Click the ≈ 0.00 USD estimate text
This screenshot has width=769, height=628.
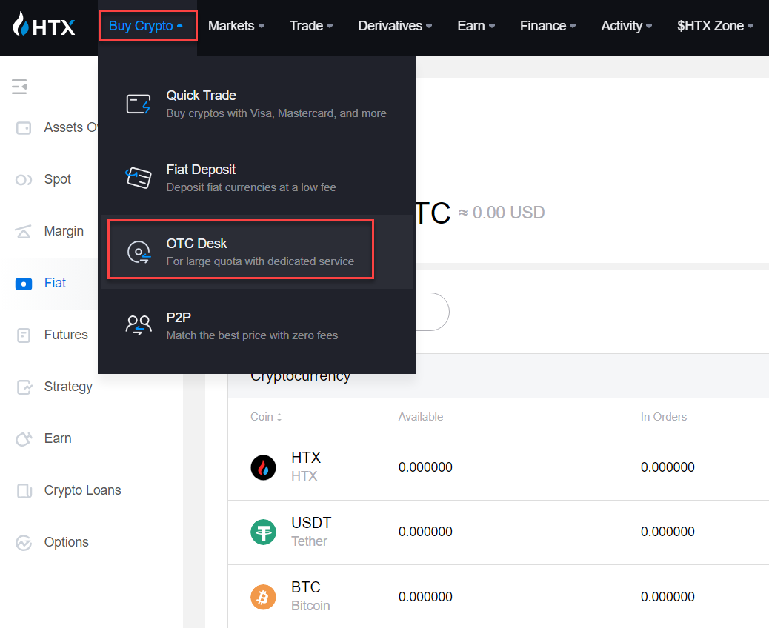[502, 213]
